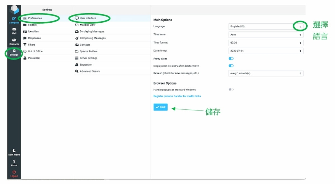Viewport: 335px width, 184px height.
Task: Go to Contacts in the sidebar
Action: pyautogui.click(x=14, y=42)
